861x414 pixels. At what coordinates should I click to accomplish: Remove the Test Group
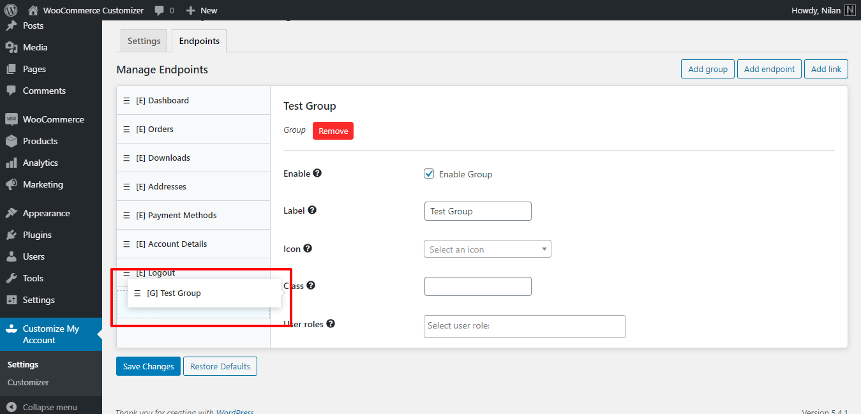333,131
